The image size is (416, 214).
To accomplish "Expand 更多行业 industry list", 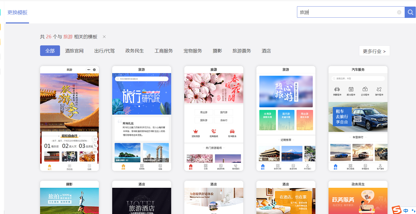I will (374, 51).
